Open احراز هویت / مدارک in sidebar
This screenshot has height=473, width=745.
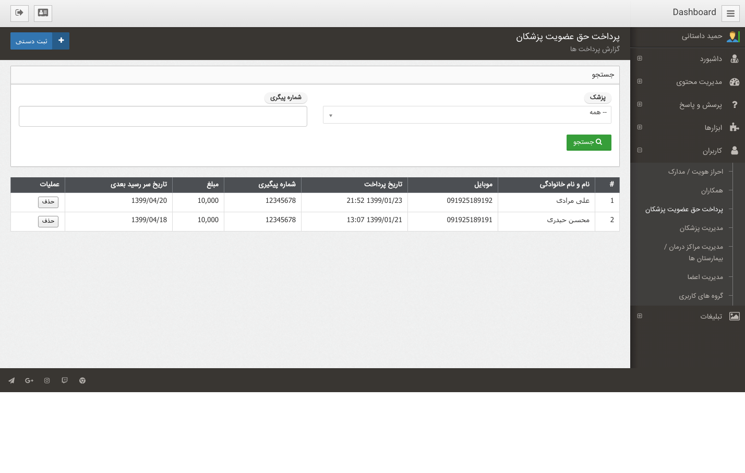[x=695, y=172]
